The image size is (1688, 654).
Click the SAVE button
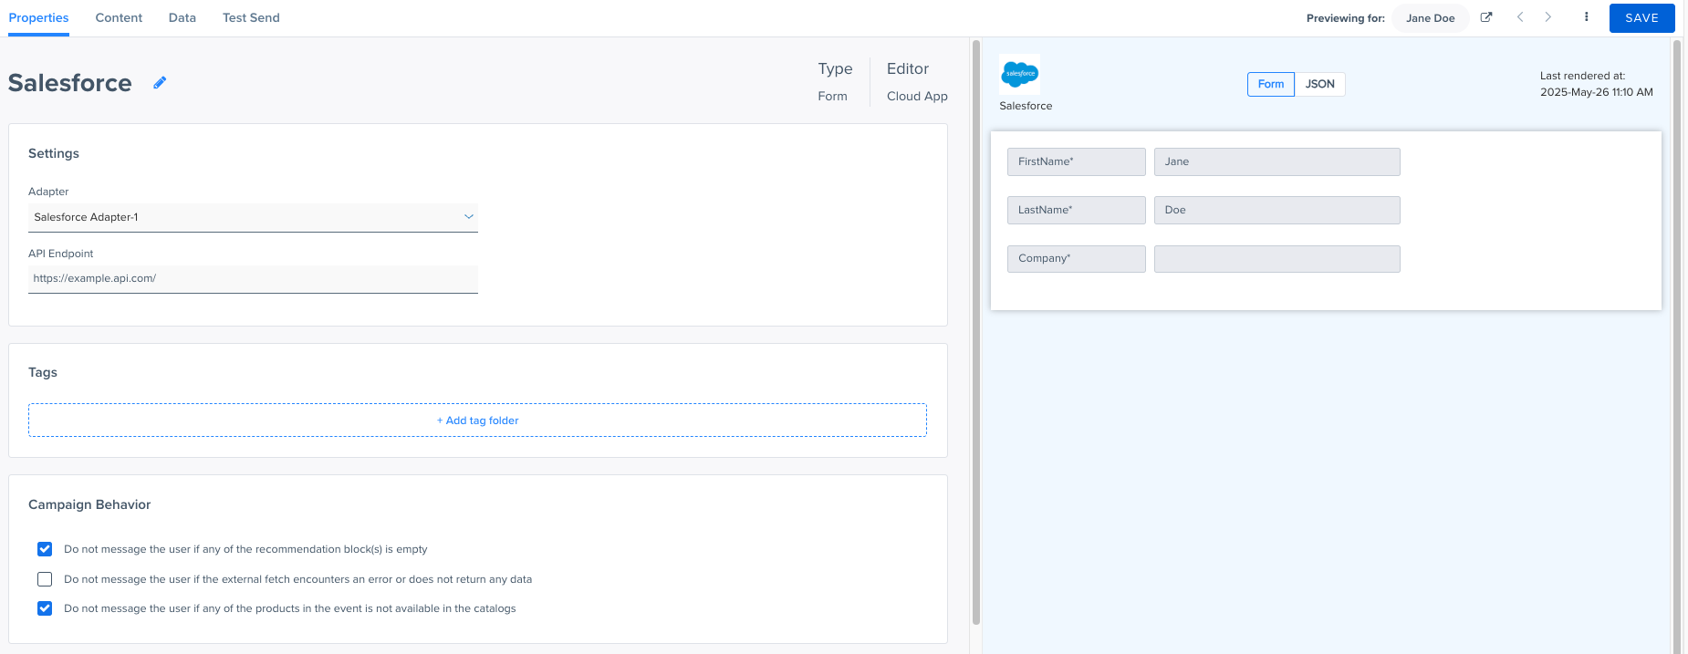pos(1641,17)
